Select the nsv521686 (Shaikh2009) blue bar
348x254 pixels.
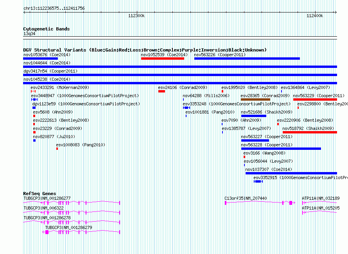pos(254,116)
